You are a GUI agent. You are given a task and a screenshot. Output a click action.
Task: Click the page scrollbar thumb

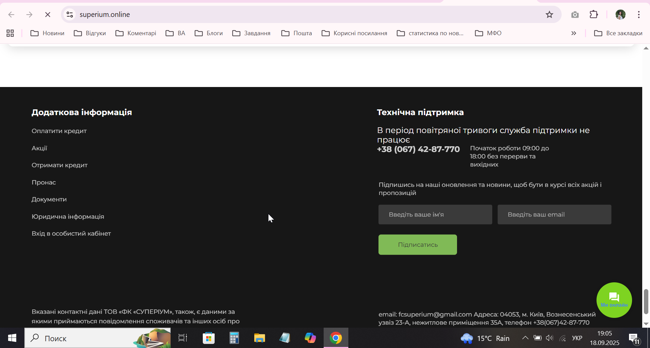click(646, 301)
